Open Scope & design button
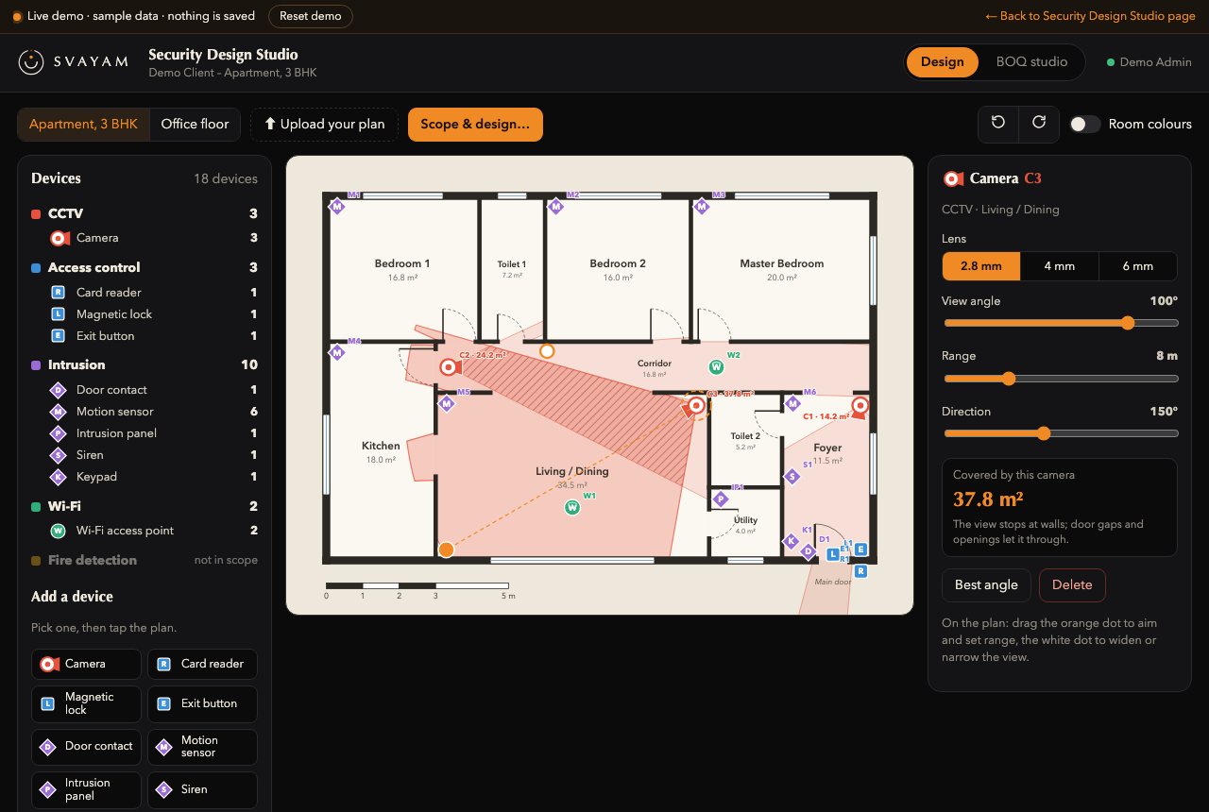This screenshot has width=1209, height=812. (475, 124)
